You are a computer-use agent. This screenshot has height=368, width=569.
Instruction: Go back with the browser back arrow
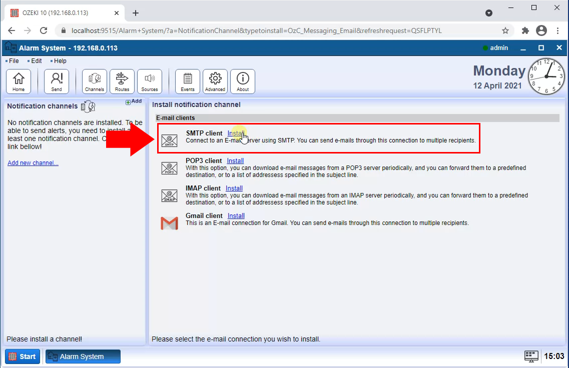pos(12,31)
